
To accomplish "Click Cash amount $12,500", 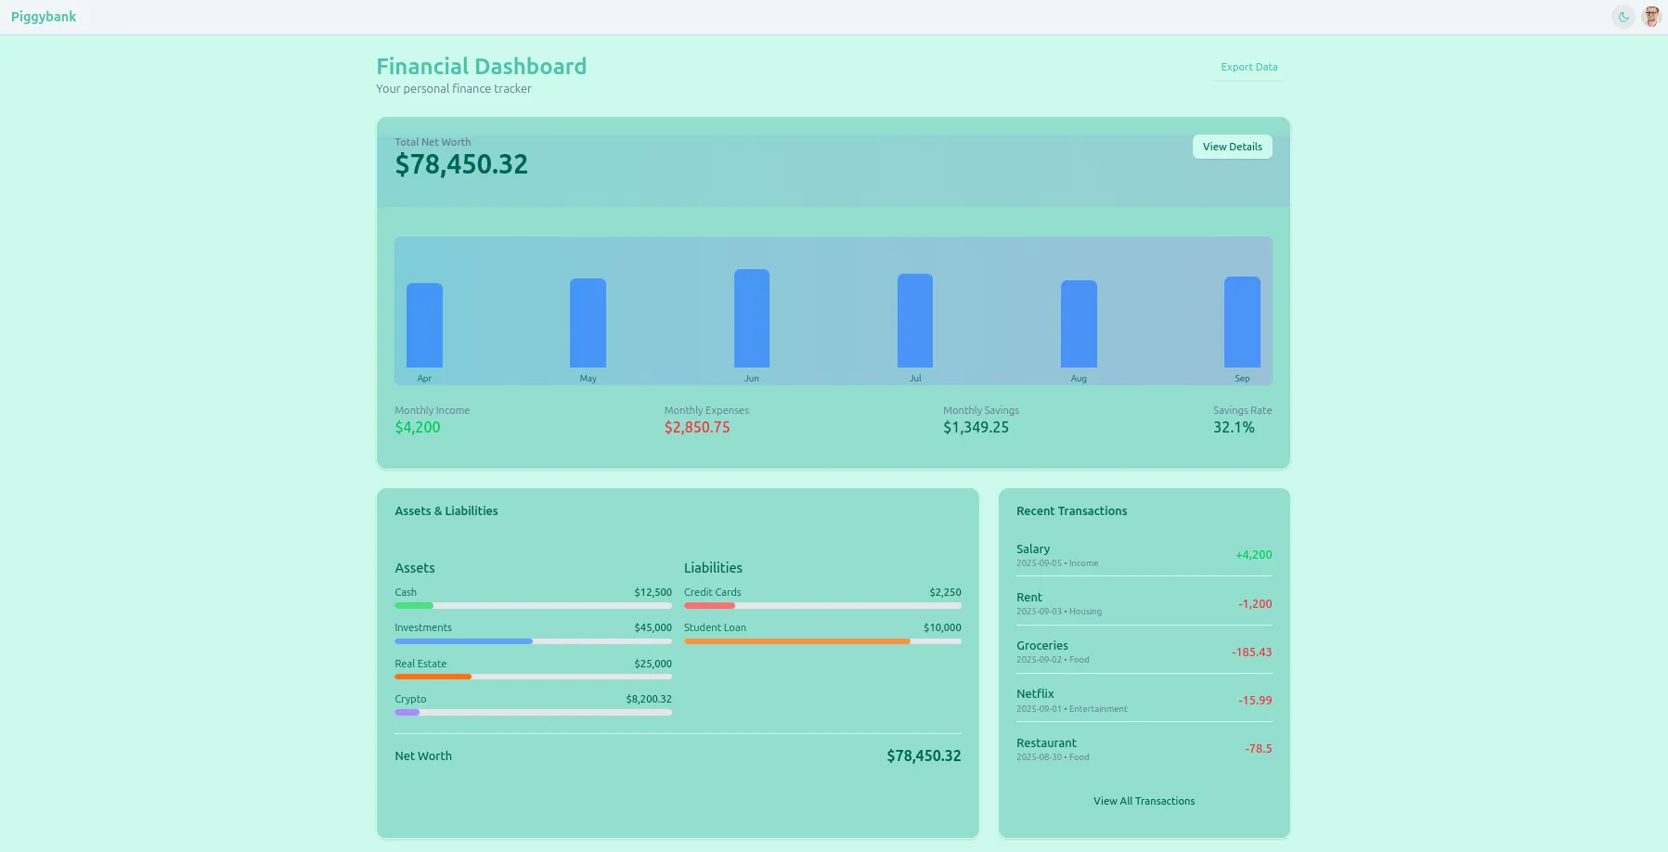I will coord(653,592).
